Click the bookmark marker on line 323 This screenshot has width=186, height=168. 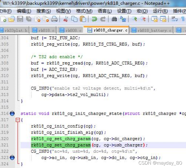[12, 158]
